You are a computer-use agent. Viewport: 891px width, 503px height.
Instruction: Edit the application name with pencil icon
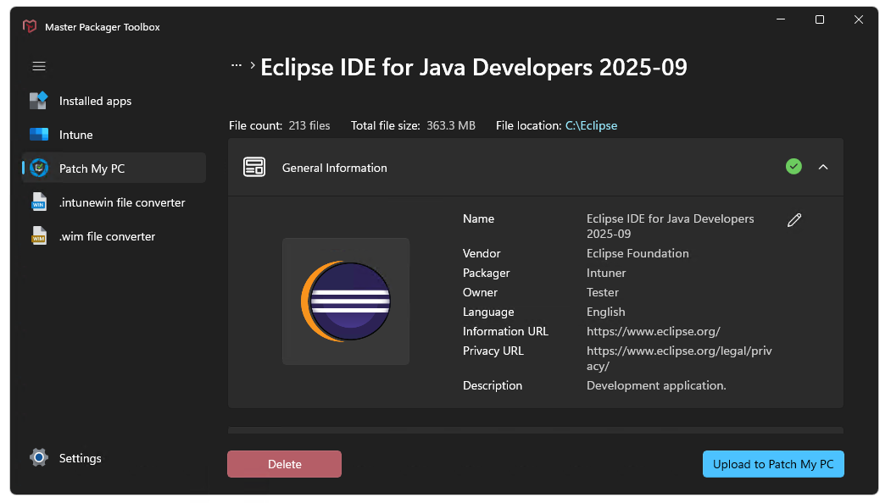[794, 220]
